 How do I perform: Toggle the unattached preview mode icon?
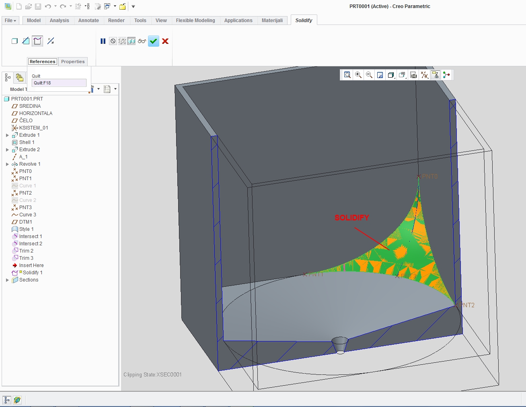tap(122, 41)
